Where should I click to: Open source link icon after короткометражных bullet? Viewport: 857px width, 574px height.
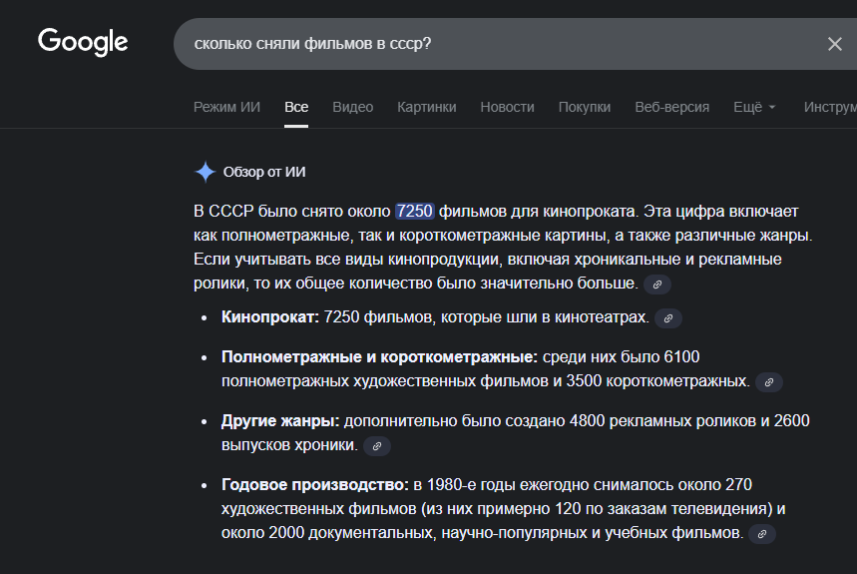[x=769, y=382]
